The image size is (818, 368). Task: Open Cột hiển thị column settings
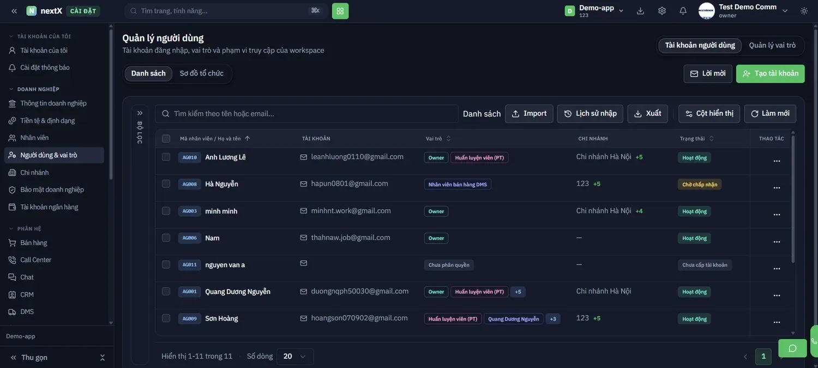point(709,114)
